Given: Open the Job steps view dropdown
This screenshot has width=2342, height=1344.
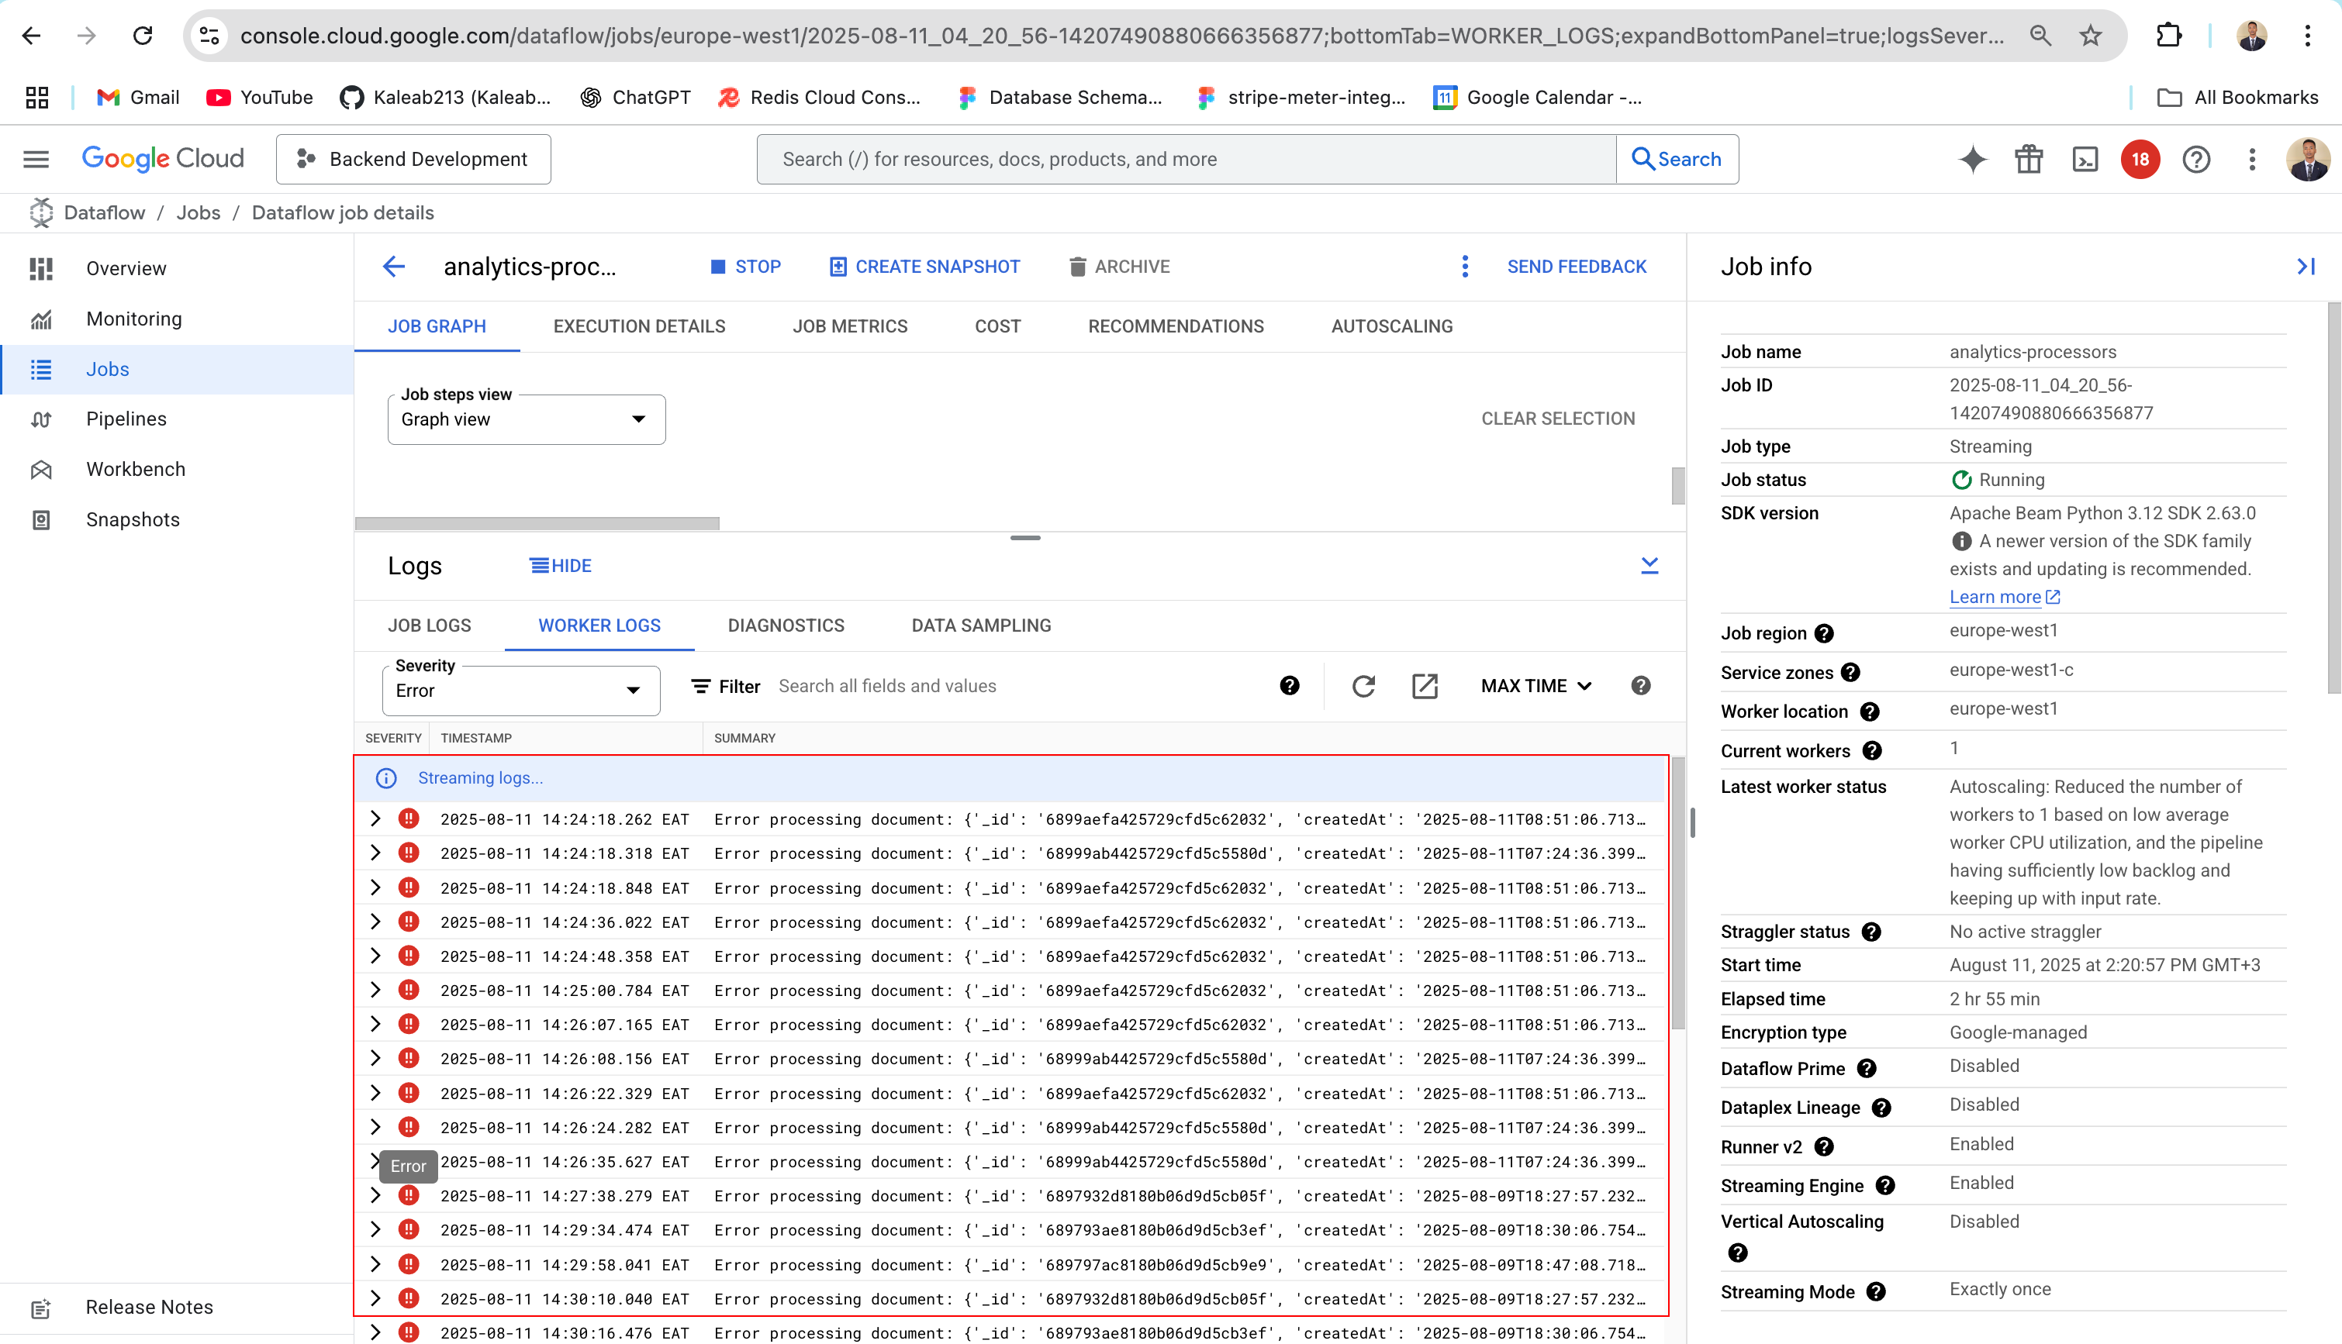Looking at the screenshot, I should coord(527,420).
